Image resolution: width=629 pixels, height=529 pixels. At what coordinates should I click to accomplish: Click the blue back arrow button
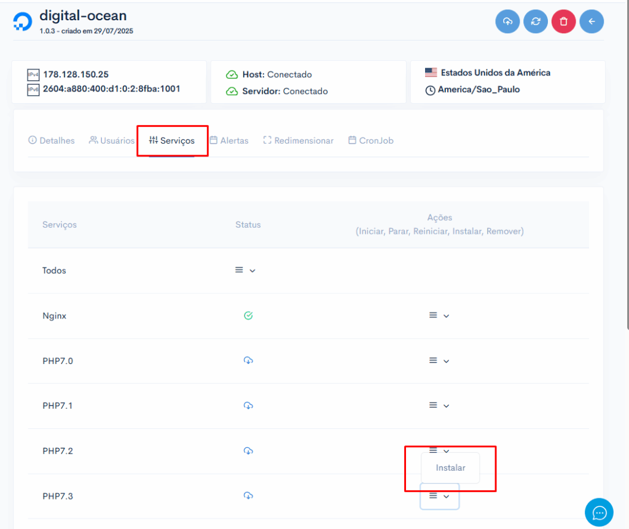tap(592, 21)
